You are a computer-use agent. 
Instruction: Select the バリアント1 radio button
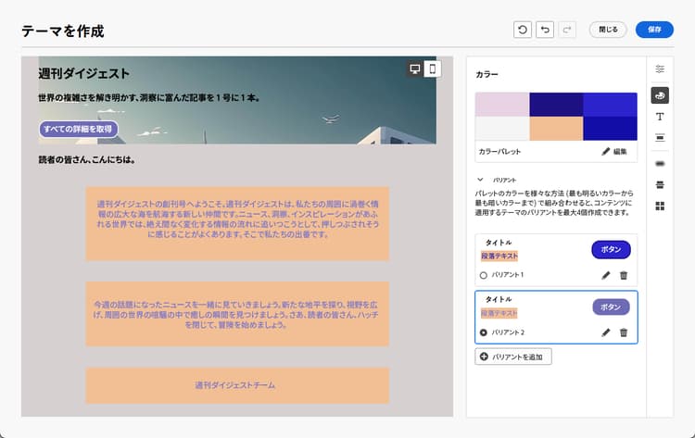click(x=484, y=275)
